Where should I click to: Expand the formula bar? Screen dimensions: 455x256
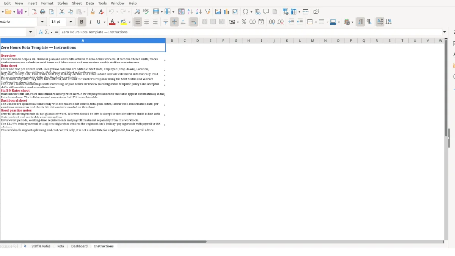coord(445,32)
